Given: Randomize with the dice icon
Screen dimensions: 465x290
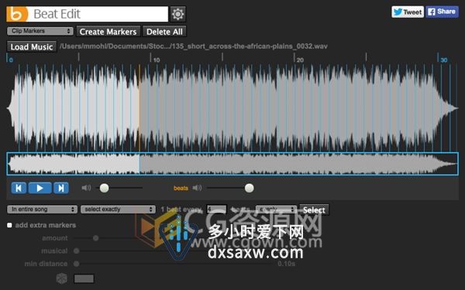Looking at the screenshot, I should [x=62, y=278].
